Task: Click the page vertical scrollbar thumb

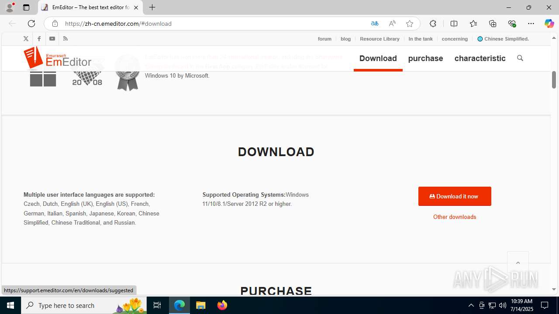Action: pyautogui.click(x=554, y=80)
